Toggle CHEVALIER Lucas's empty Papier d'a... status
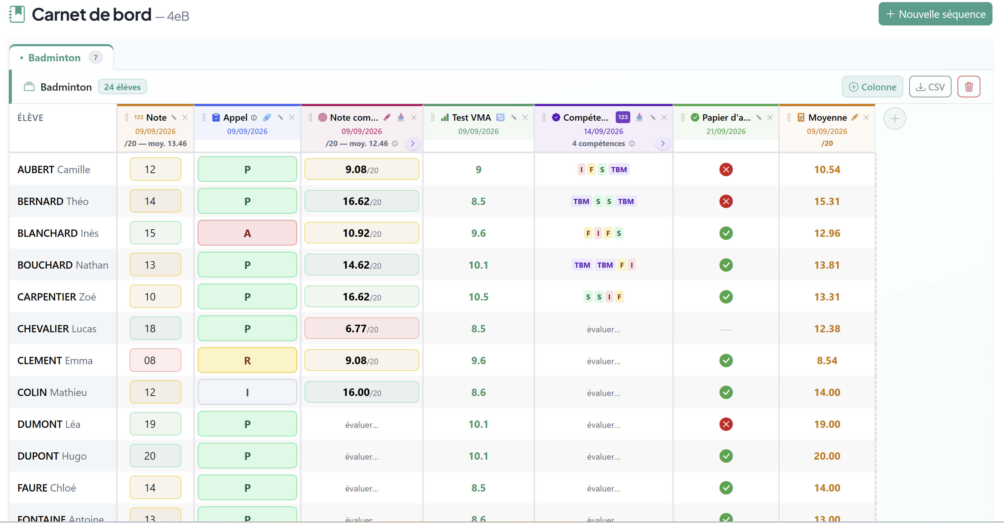The width and height of the screenshot is (1004, 523). pos(726,330)
